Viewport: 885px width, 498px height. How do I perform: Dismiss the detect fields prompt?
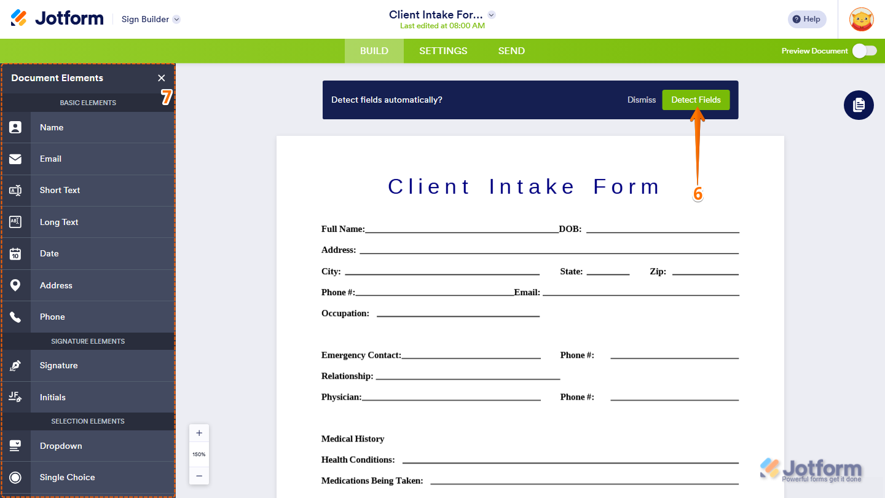tap(642, 100)
